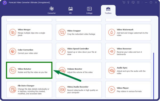Open the File Date Changer icon
This screenshot has height=101, width=160.
[x=13, y=90]
